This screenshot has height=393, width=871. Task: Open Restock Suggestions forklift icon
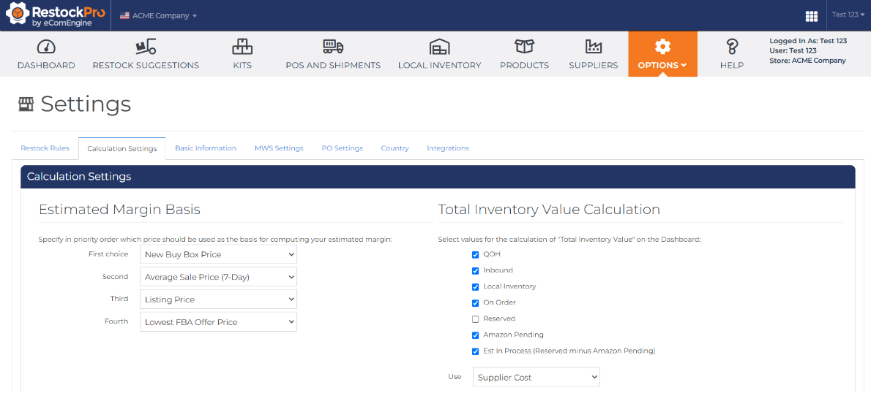click(x=146, y=47)
